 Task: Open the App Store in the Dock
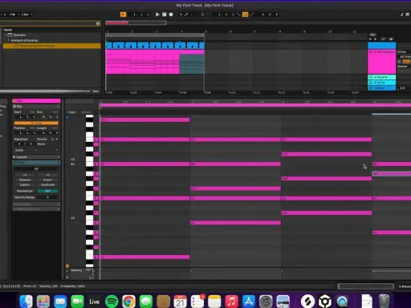tap(249, 302)
